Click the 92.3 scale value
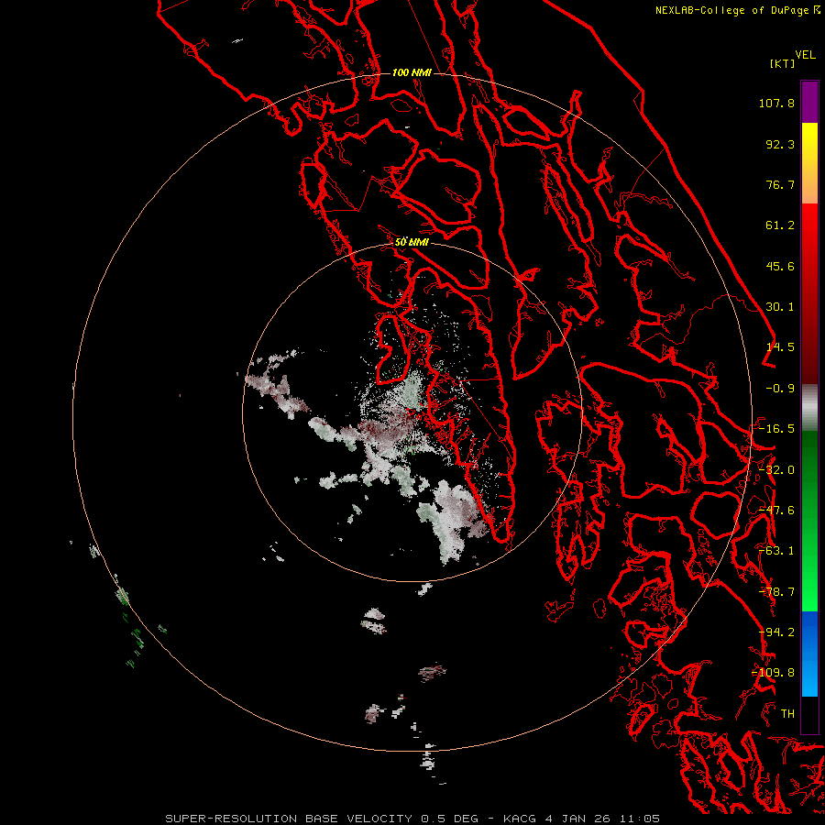Viewport: 825px width, 825px height. click(780, 144)
